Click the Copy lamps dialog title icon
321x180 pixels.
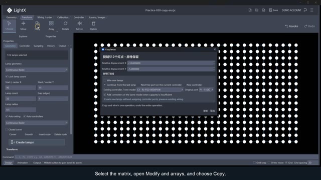[103, 49]
